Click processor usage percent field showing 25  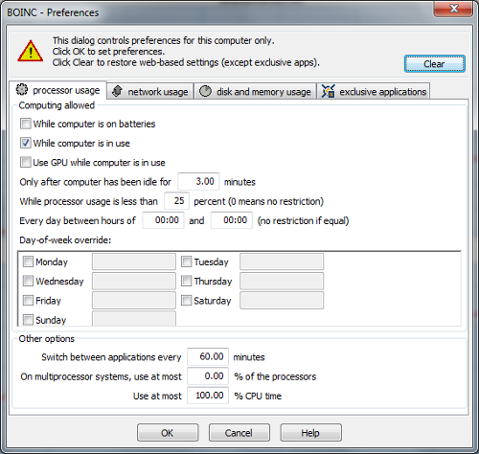[x=176, y=201]
